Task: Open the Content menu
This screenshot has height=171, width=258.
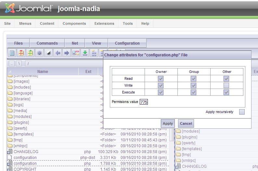Action: (47, 23)
